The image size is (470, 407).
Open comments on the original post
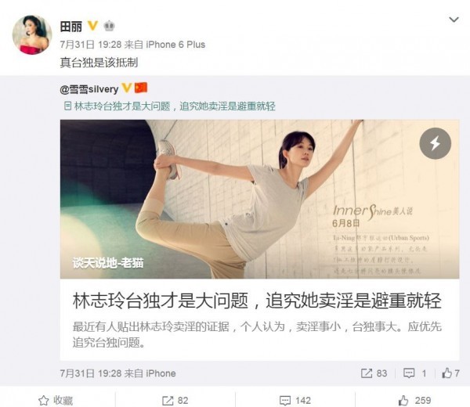(x=415, y=373)
